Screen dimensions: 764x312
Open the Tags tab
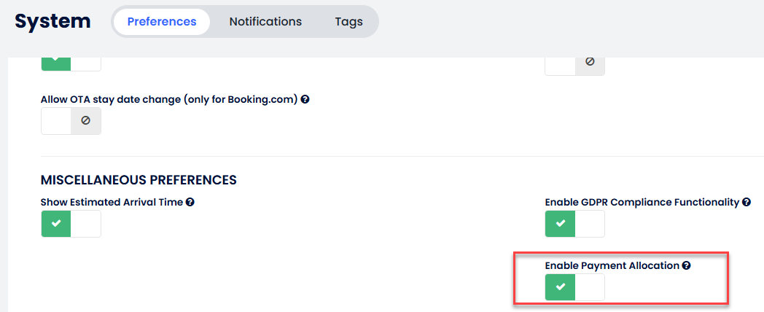(x=348, y=22)
